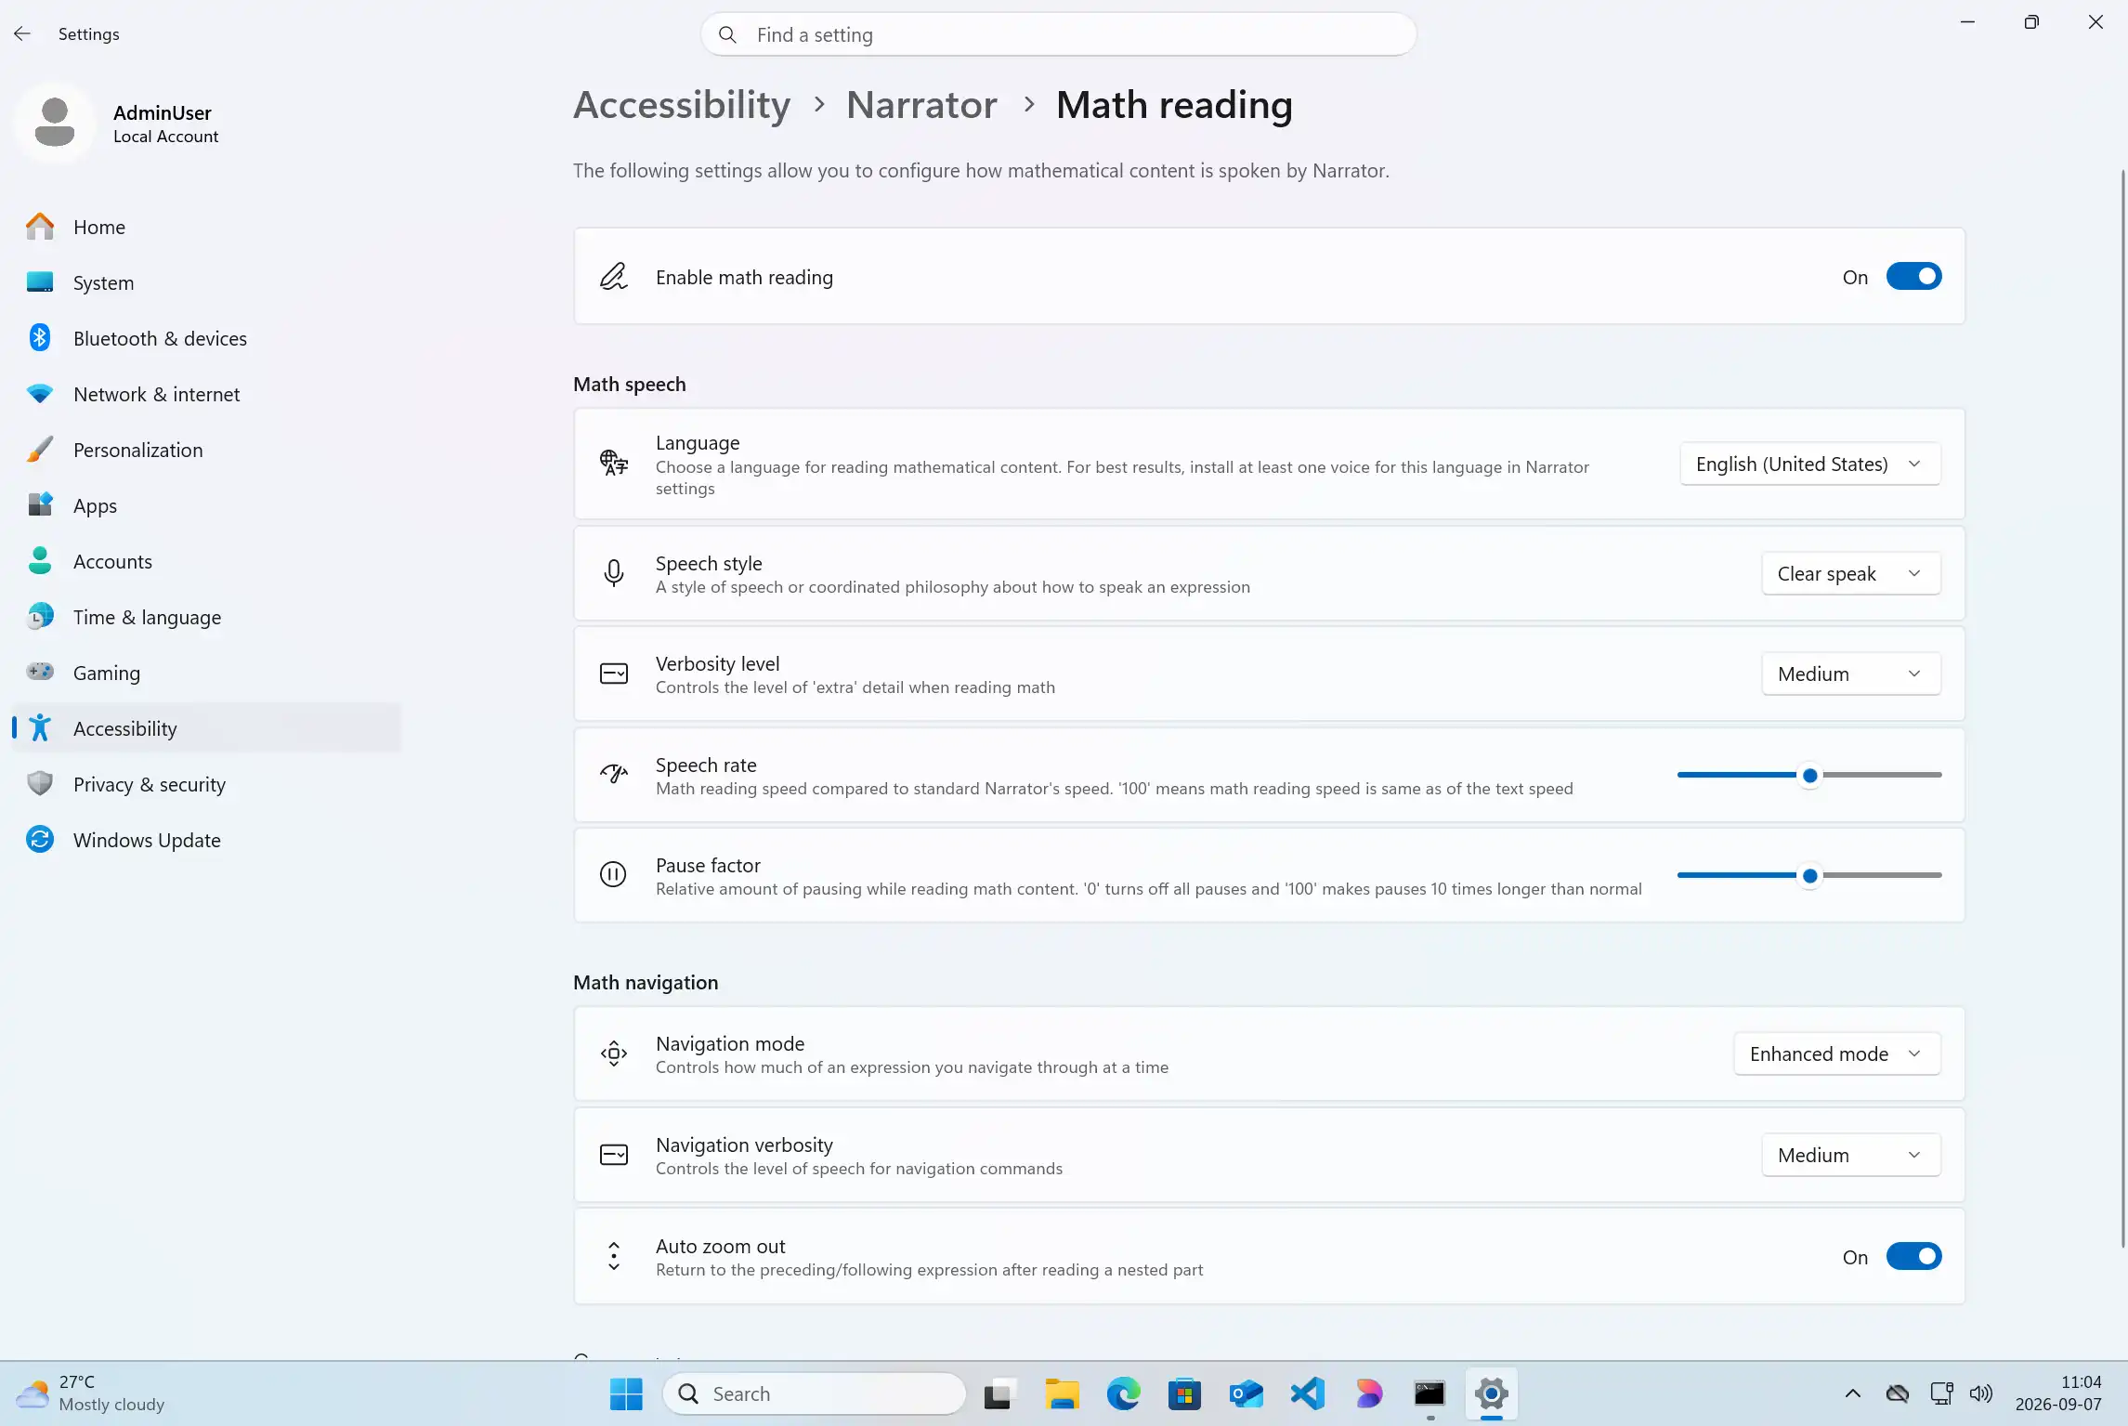Click the Accessibility breadcrumb link
This screenshot has height=1426, width=2128.
click(682, 105)
